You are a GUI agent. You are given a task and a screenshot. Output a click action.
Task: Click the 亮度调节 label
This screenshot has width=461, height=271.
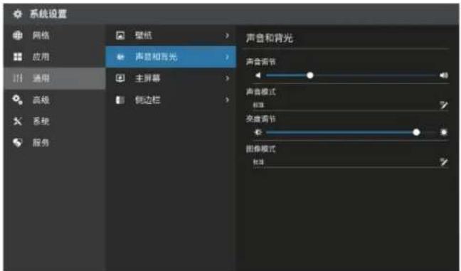(x=261, y=119)
